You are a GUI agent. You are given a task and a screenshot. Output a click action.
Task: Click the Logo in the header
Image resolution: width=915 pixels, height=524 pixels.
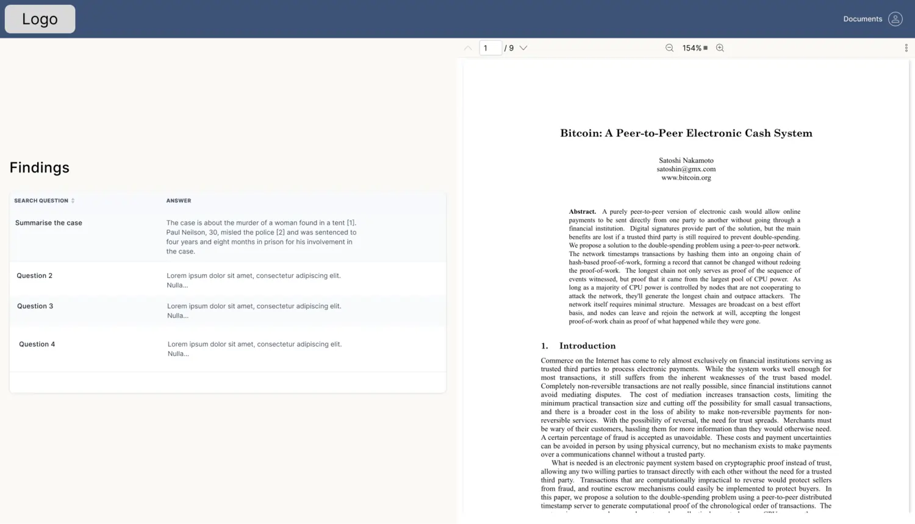click(x=40, y=19)
